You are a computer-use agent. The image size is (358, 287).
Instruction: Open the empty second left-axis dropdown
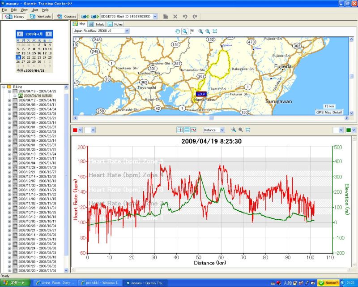(x=93, y=130)
